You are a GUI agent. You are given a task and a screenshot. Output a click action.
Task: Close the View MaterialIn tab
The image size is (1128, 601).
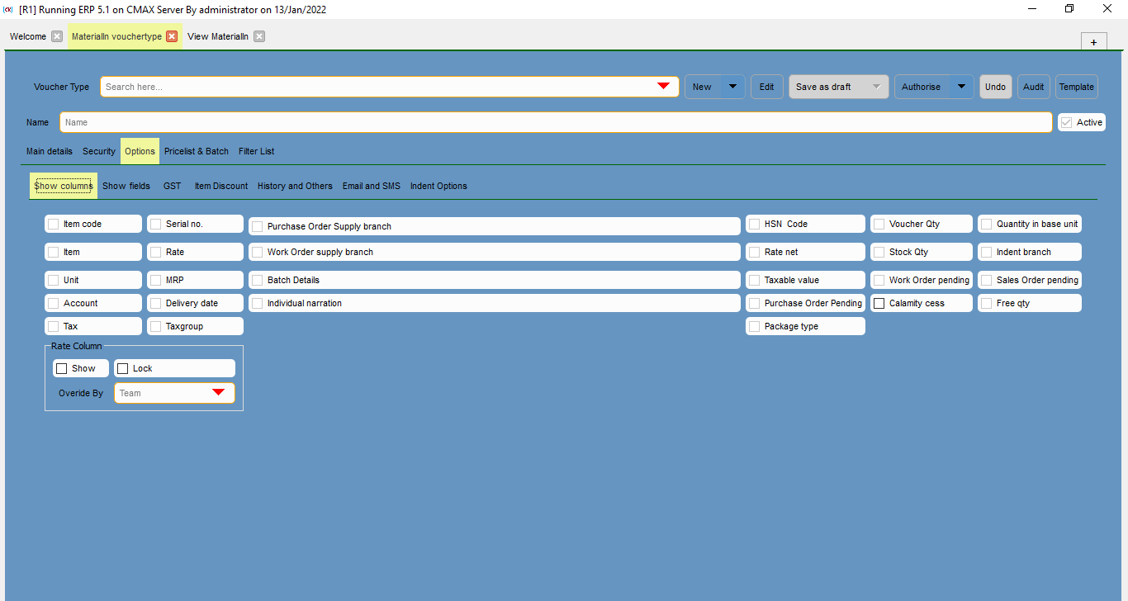[x=259, y=36]
